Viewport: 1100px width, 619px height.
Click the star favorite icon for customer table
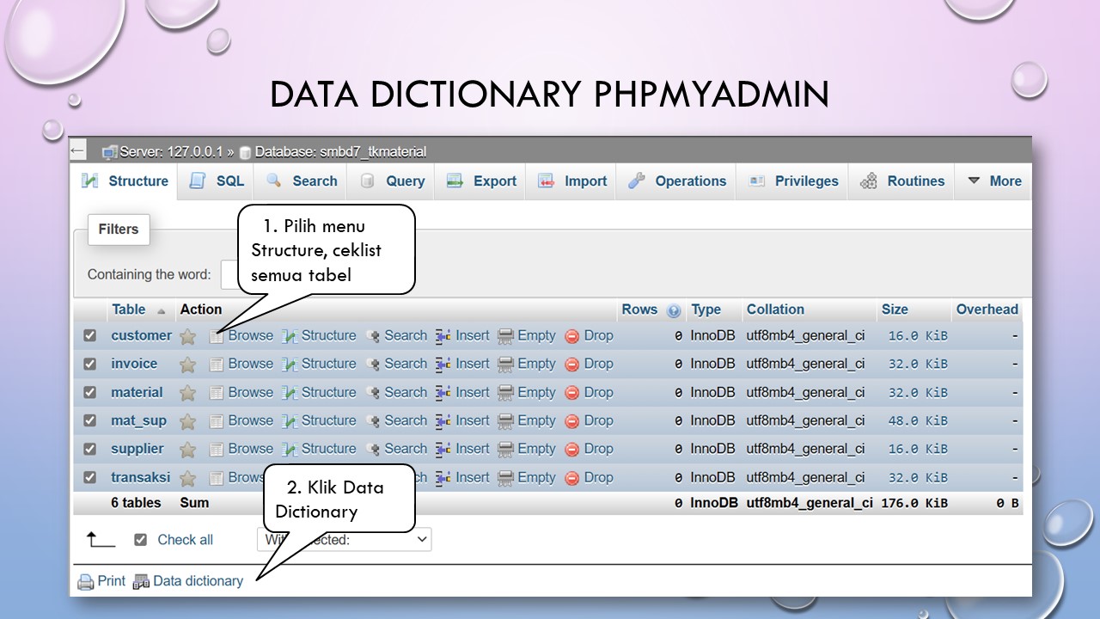(x=187, y=336)
